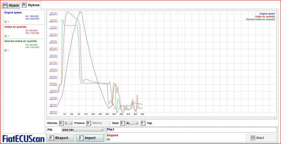Click the Intake air quantity heading in the left panel
Viewport: 281px width, 144px height.
15,27
